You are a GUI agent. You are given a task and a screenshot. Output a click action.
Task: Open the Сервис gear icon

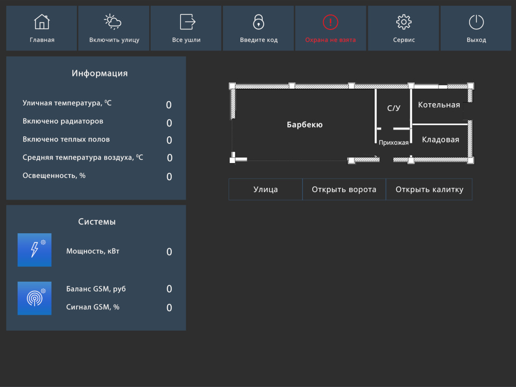pos(404,22)
